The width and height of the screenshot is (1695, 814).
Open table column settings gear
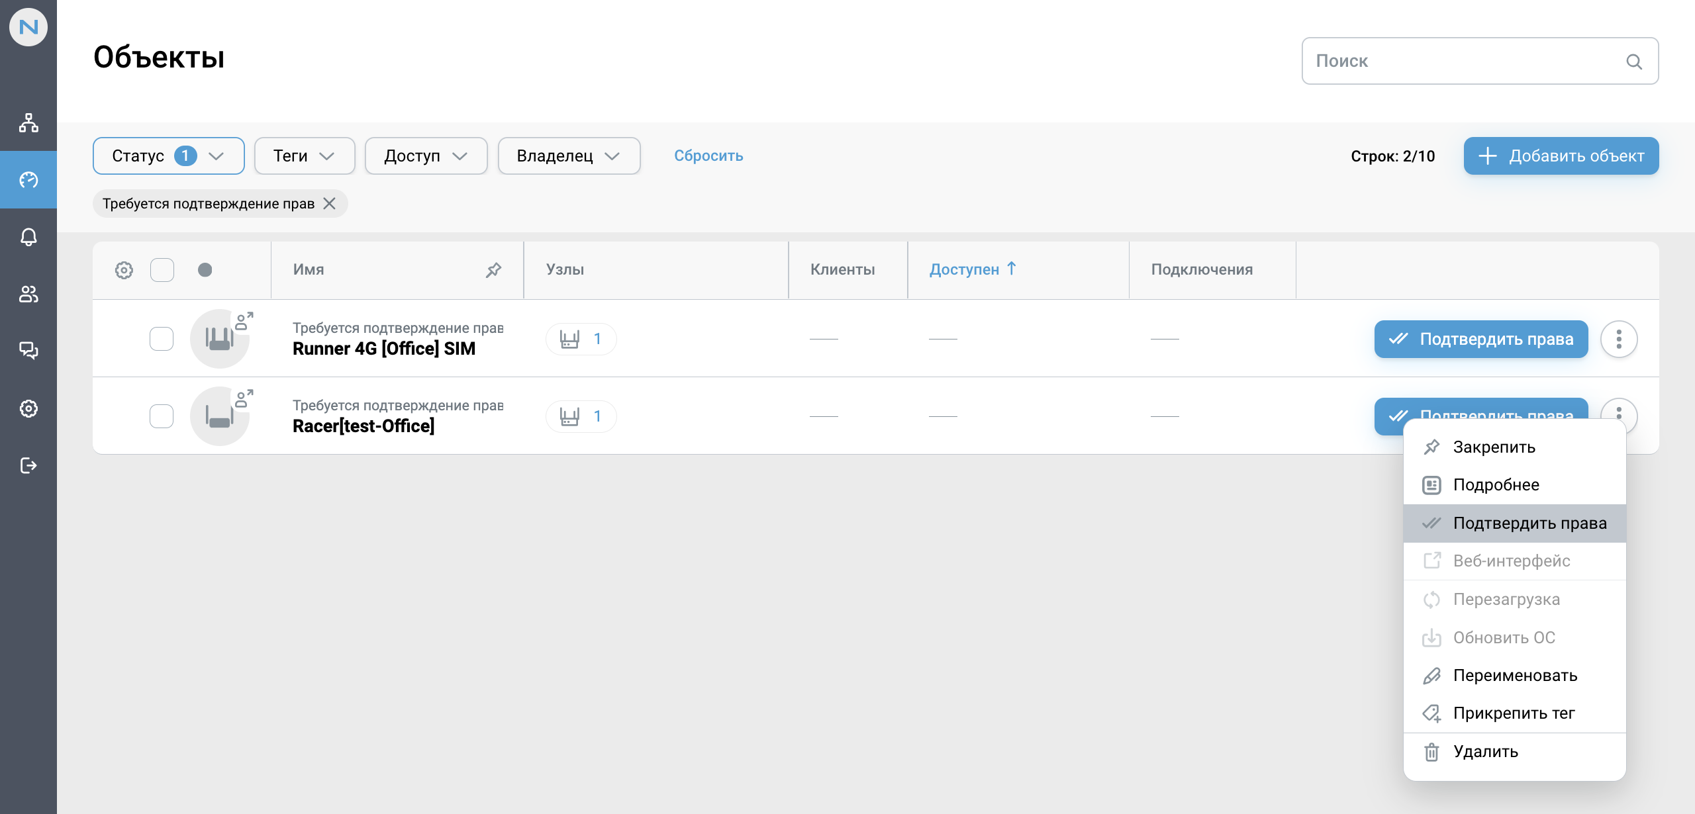click(124, 270)
